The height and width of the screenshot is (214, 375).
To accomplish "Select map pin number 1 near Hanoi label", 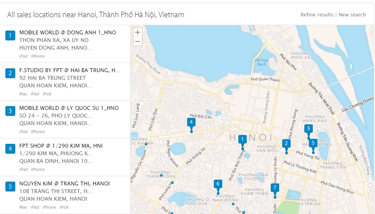I will pos(241,140).
